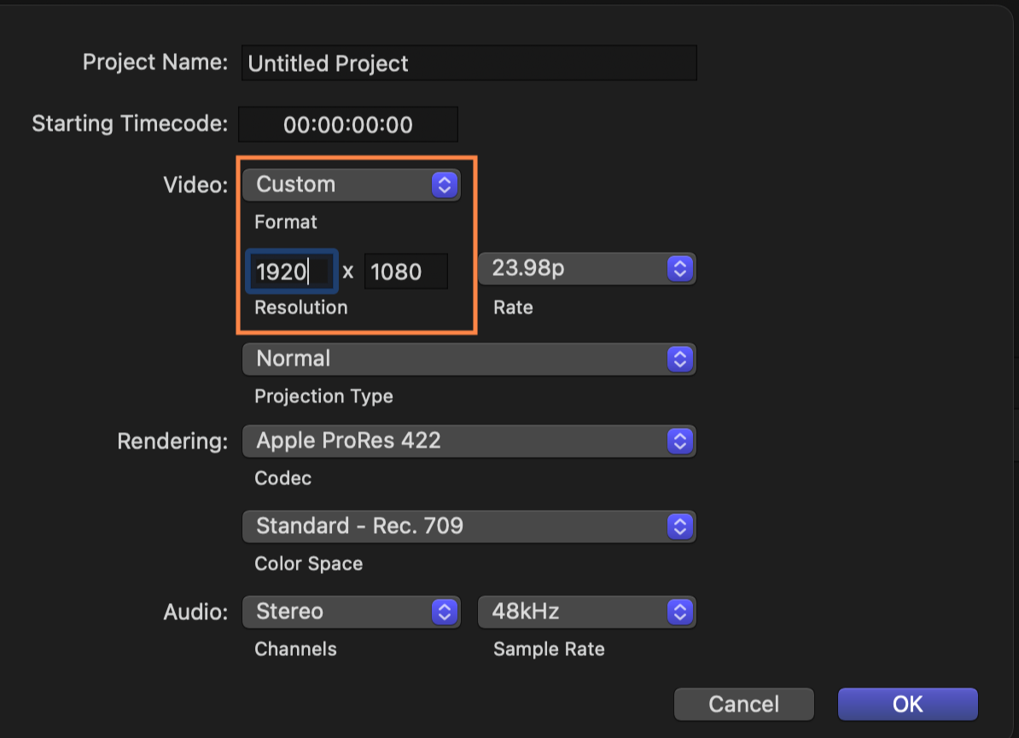The width and height of the screenshot is (1019, 738).
Task: Click the 1080 resolution height field
Action: 406,271
